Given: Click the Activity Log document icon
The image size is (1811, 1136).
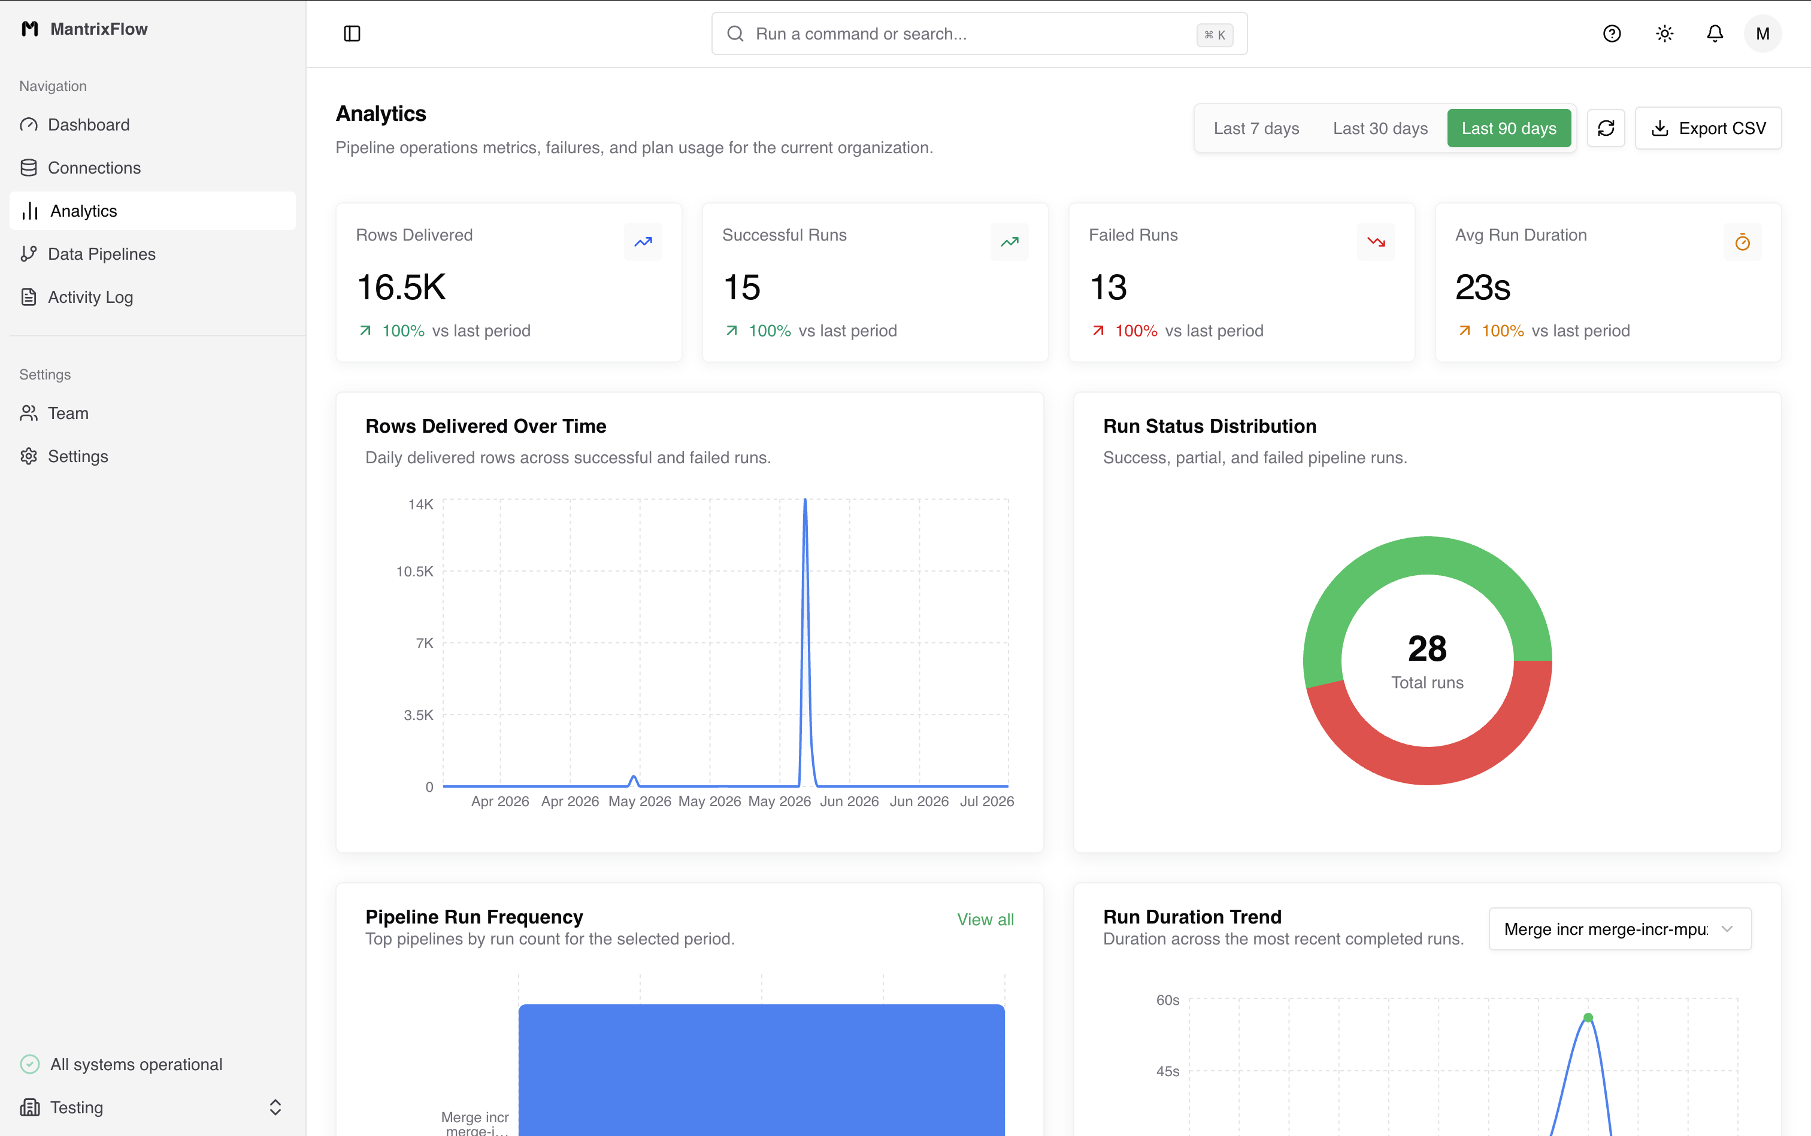Looking at the screenshot, I should [29, 297].
